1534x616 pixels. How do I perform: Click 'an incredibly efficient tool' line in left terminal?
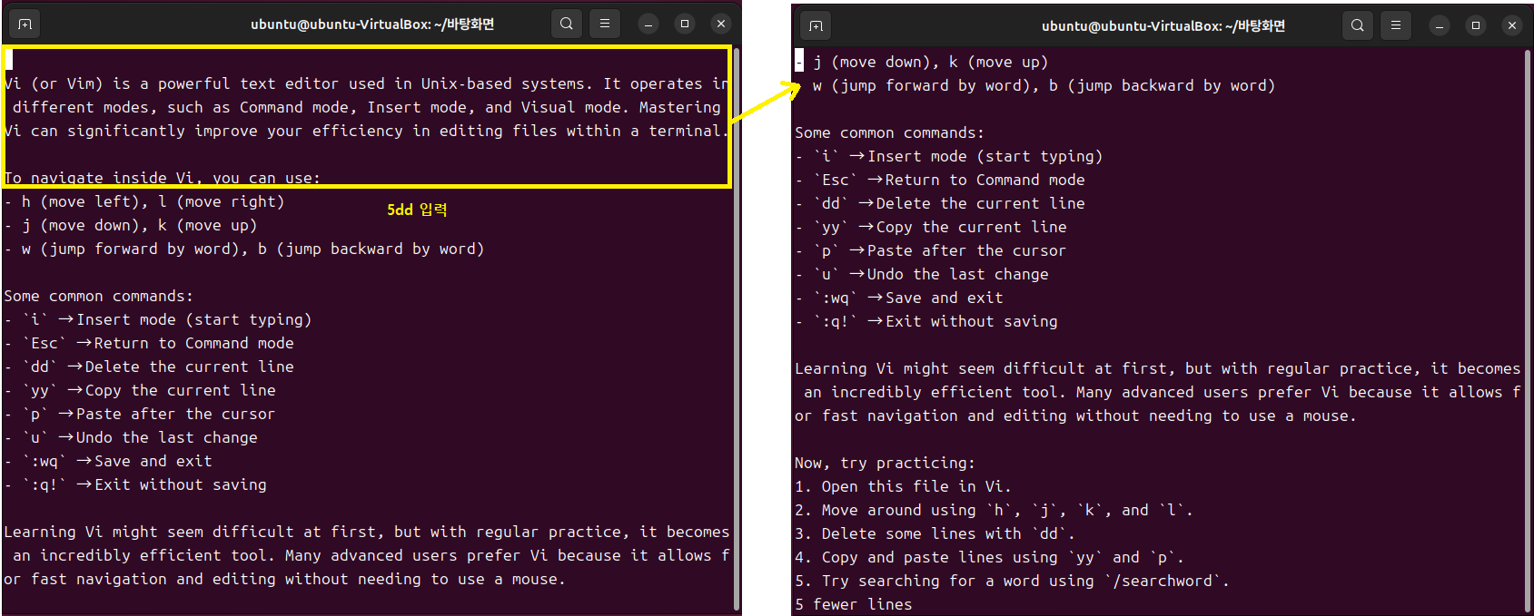point(371,555)
